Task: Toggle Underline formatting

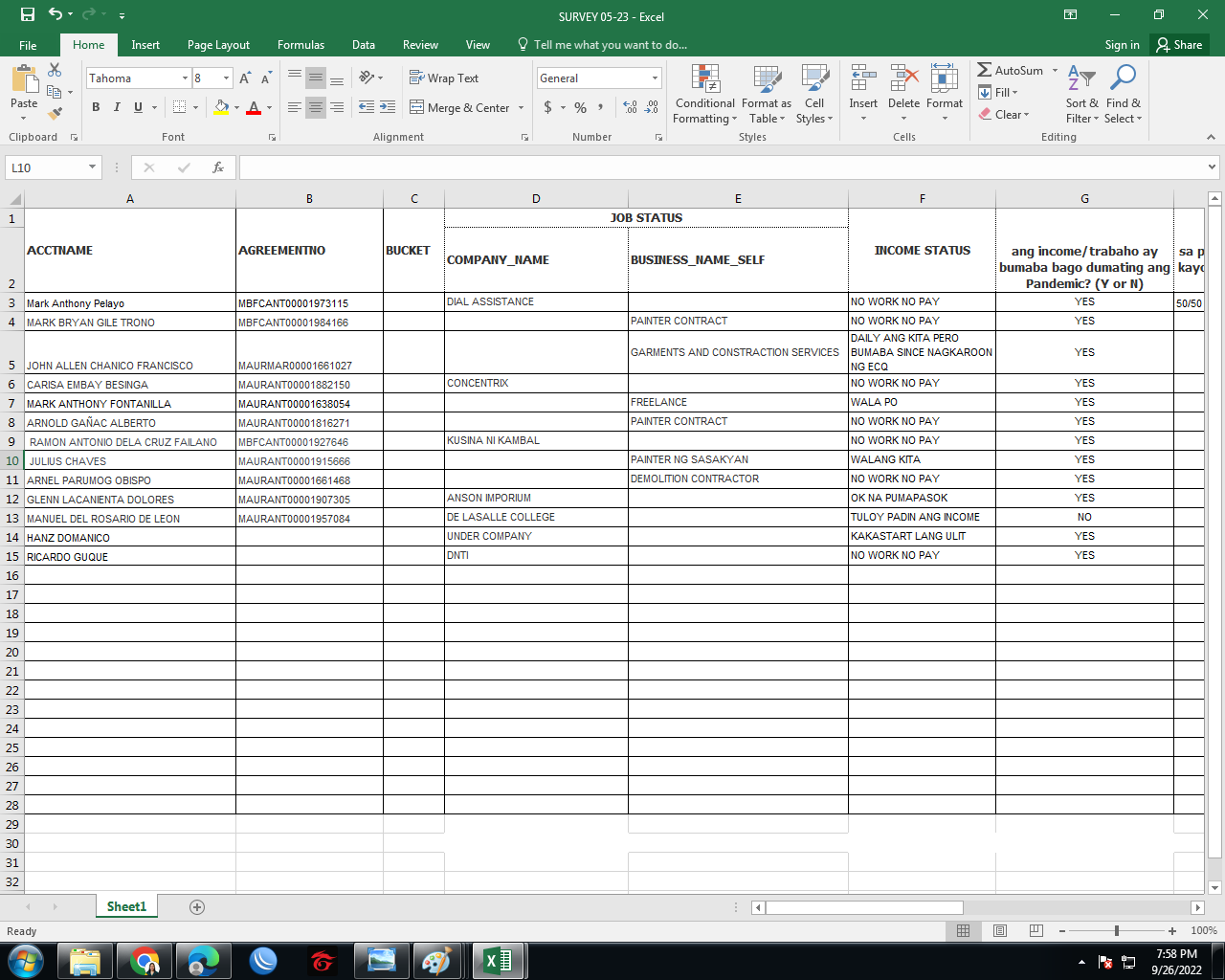Action: click(138, 107)
